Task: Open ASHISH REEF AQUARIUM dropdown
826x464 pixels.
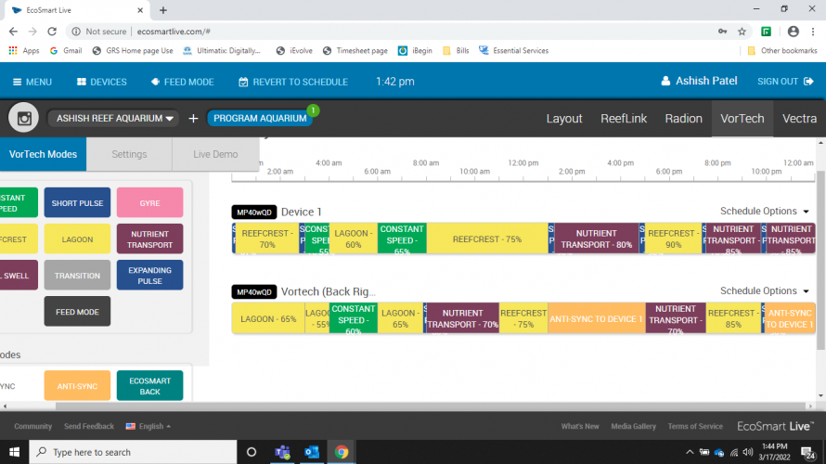Action: [114, 119]
